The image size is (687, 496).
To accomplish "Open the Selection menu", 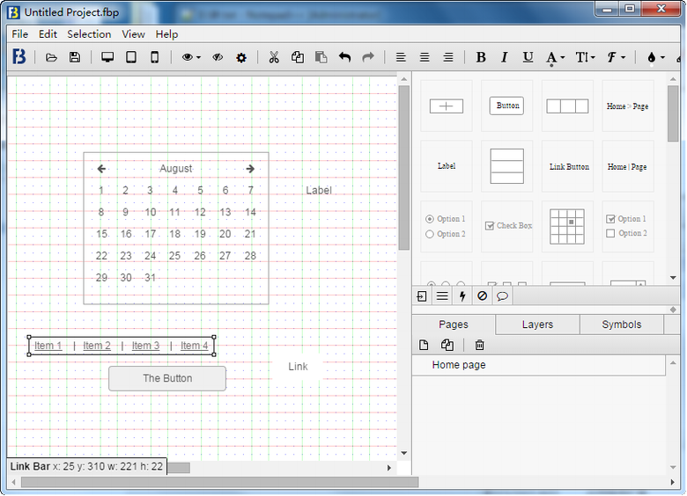I will pyautogui.click(x=89, y=34).
